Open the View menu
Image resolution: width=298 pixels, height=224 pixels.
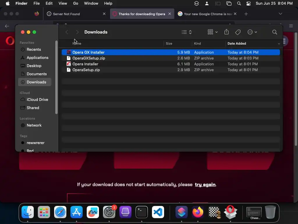coord(63,3)
